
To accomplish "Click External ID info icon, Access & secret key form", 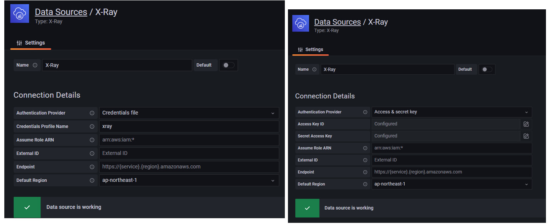I will pyautogui.click(x=365, y=160).
